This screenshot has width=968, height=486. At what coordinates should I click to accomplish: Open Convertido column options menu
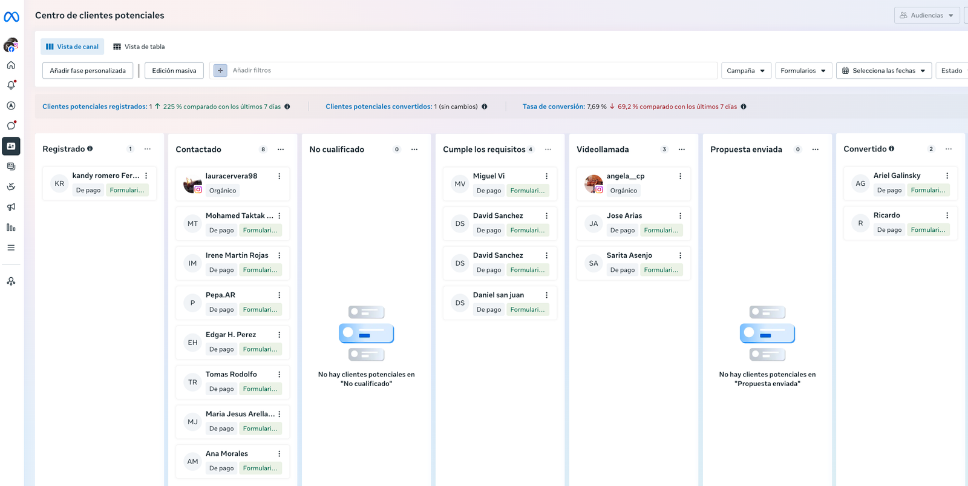(949, 149)
